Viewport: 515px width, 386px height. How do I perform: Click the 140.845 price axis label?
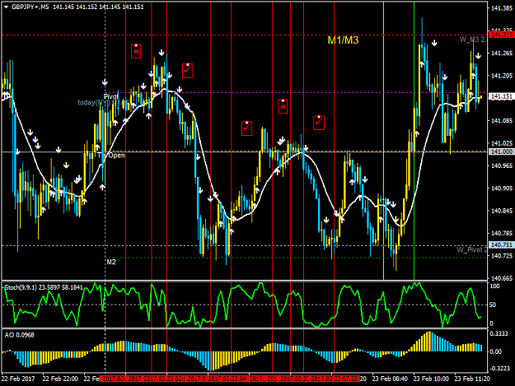[x=502, y=211]
